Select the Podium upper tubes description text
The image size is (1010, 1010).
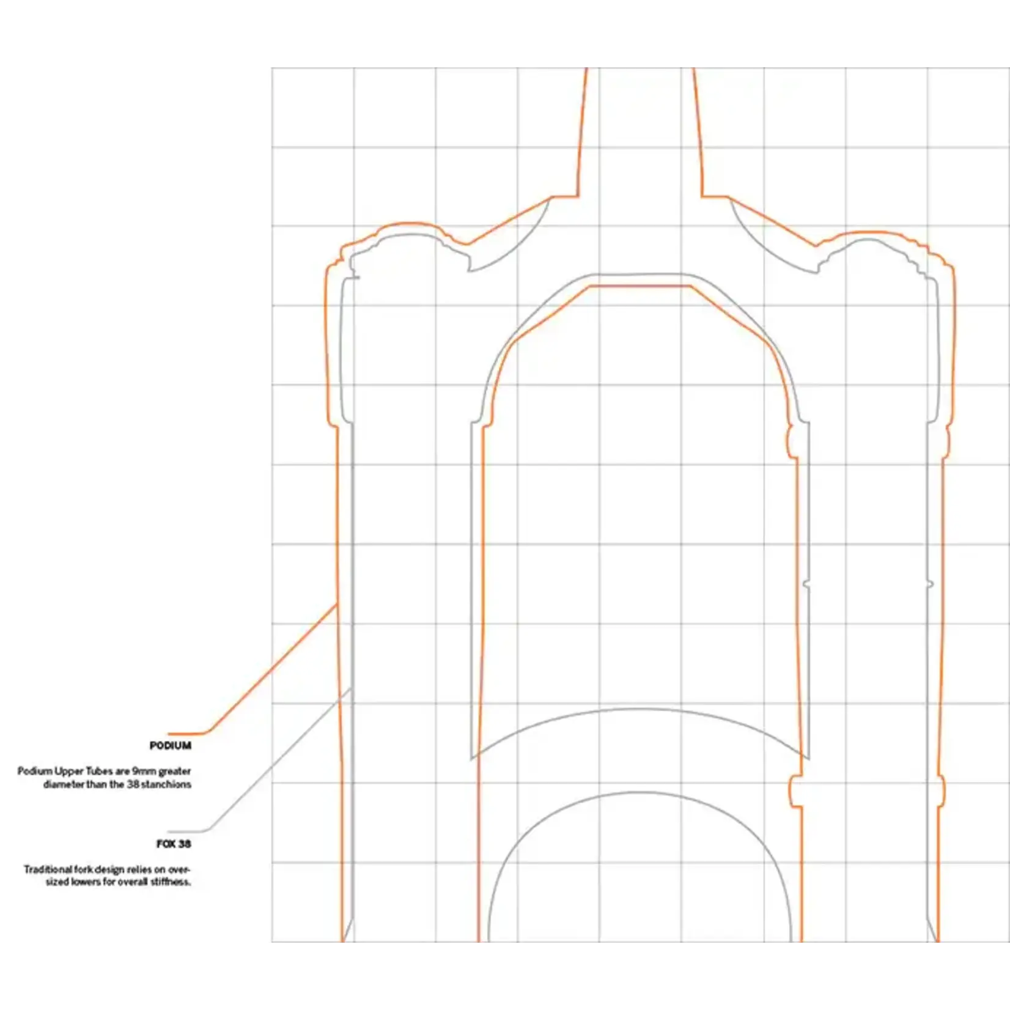(105, 778)
